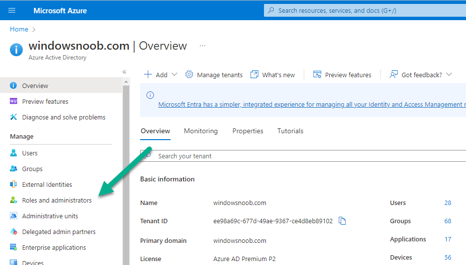The image size is (466, 265).
Task: Open Preview features in the left menu
Action: (x=45, y=101)
